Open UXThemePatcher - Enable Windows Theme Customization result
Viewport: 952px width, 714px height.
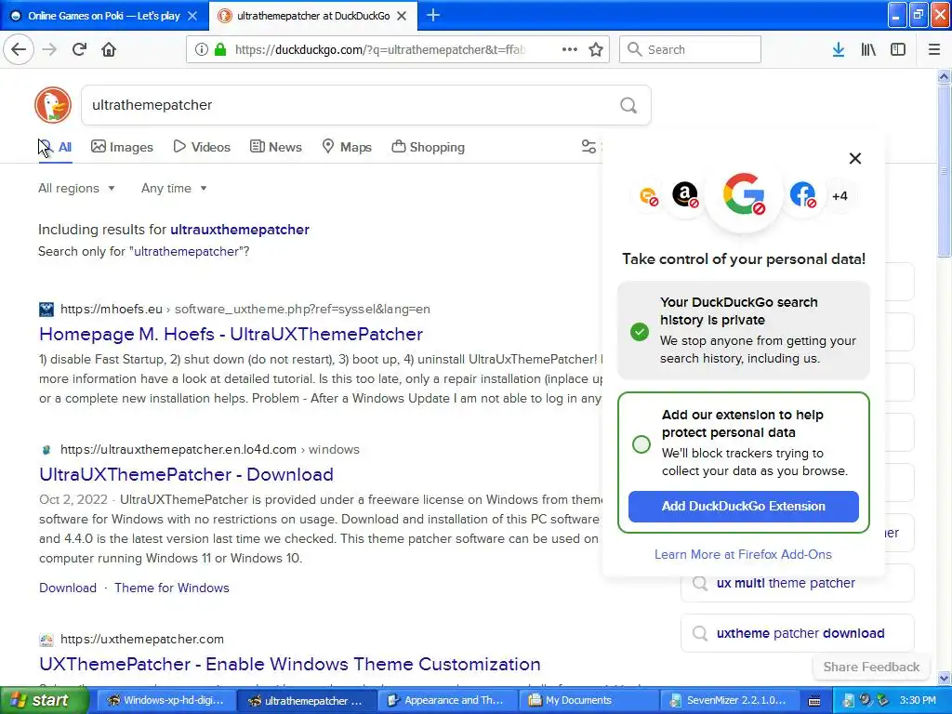point(290,664)
